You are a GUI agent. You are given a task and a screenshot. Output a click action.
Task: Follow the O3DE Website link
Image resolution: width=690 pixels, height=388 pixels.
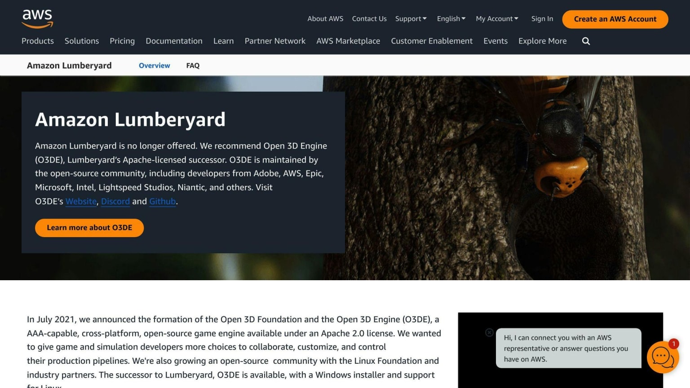click(81, 201)
